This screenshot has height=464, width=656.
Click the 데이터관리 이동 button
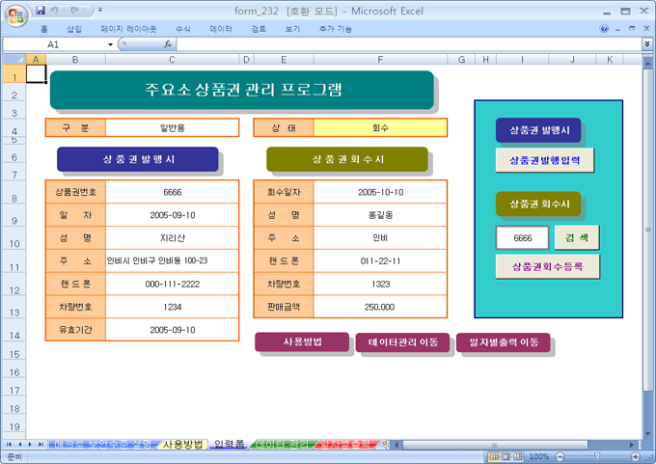402,342
